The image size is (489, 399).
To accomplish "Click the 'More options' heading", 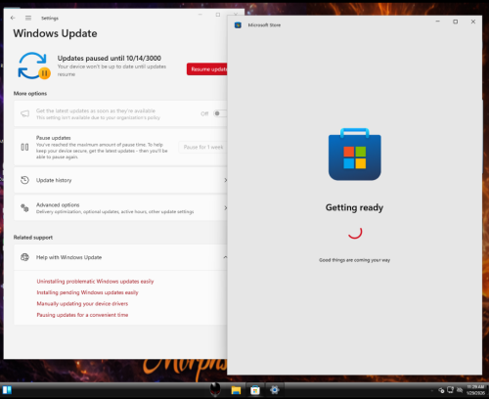I will pos(30,93).
